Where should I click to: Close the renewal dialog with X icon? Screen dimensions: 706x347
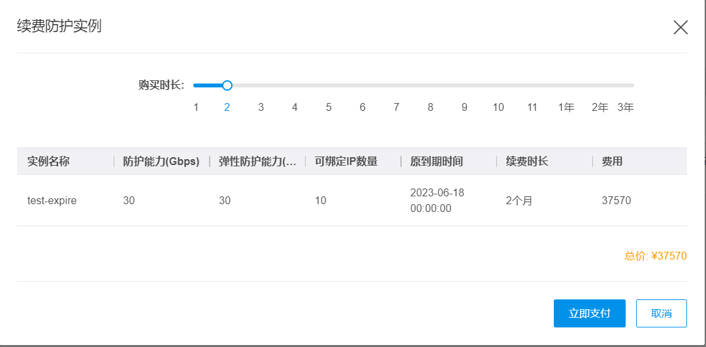pyautogui.click(x=681, y=27)
